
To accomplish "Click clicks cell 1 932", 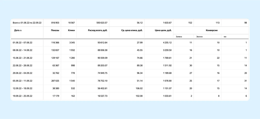I will [72, 50].
